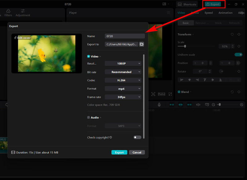Uncheck the Video export checkbox
247x180 pixels.
pos(89,56)
